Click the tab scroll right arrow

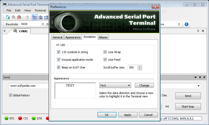coord(198,31)
